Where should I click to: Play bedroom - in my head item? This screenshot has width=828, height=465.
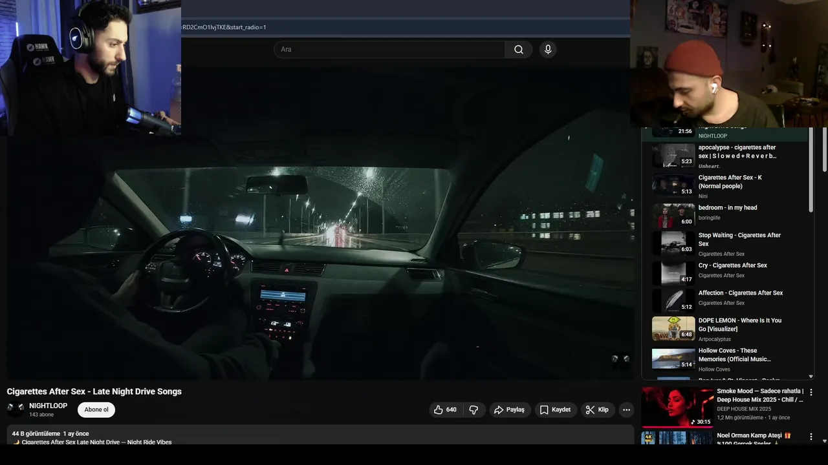724,215
